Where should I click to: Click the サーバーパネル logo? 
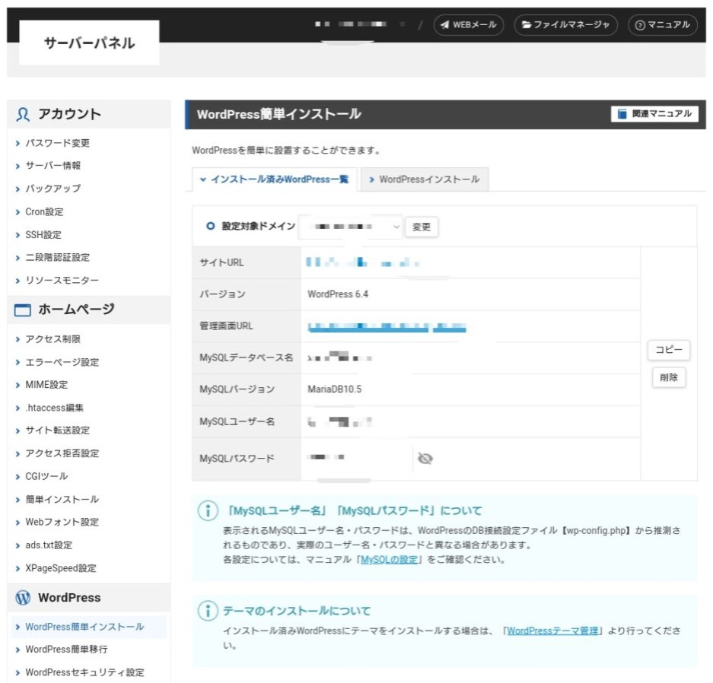coord(89,43)
